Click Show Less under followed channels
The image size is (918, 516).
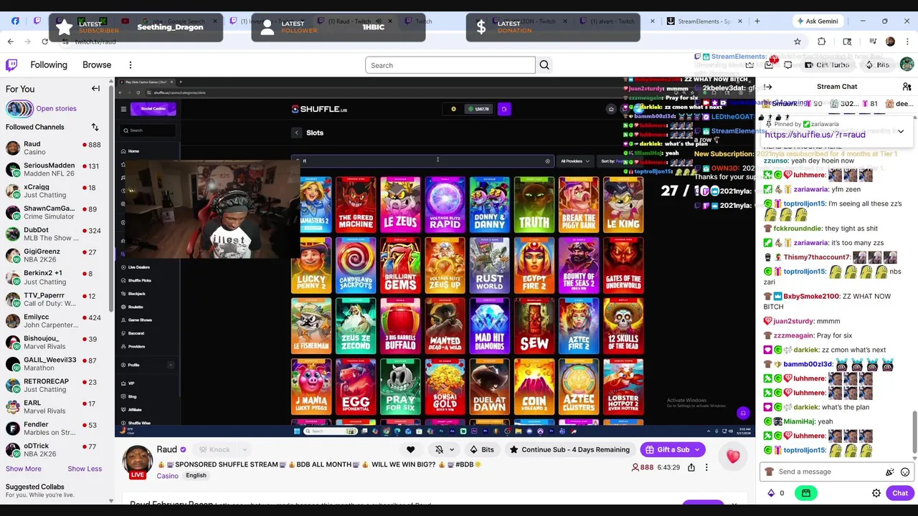pyautogui.click(x=85, y=469)
